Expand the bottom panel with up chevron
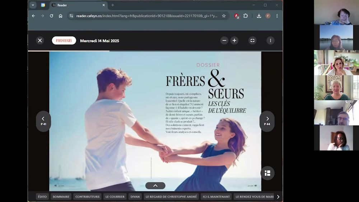 [x=155, y=185]
